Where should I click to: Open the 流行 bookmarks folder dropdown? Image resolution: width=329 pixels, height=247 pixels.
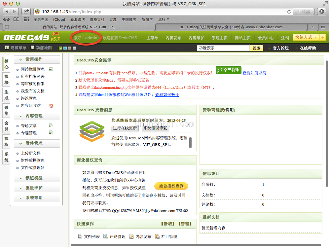(164, 19)
